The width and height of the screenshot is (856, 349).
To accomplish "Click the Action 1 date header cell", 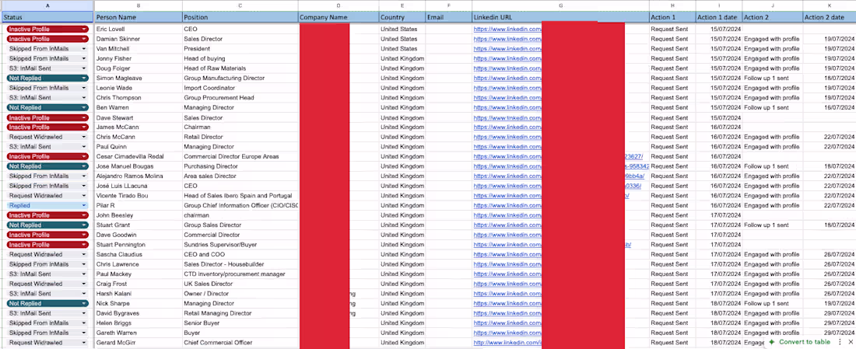I will click(x=719, y=17).
